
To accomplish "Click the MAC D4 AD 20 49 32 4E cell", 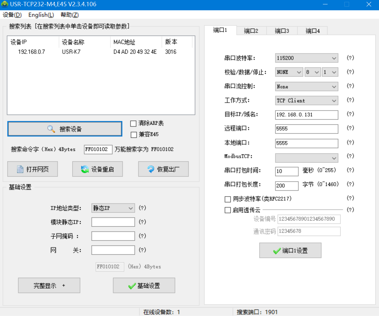I will (x=135, y=52).
